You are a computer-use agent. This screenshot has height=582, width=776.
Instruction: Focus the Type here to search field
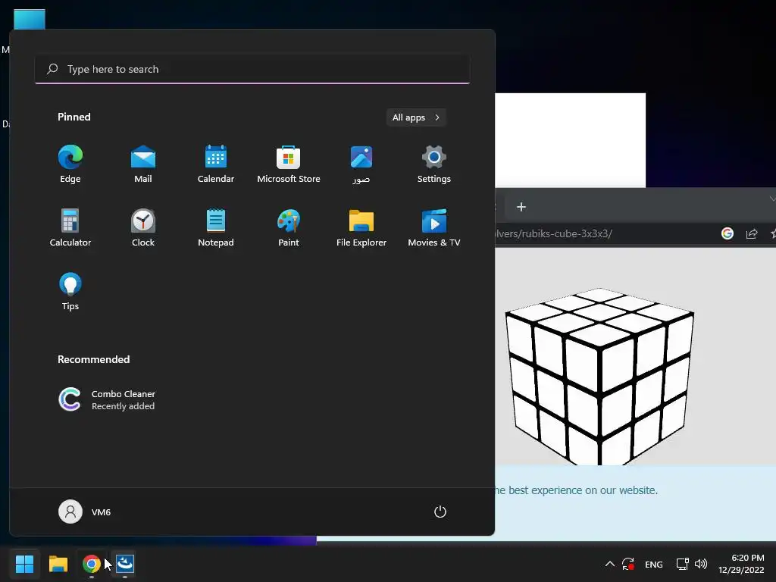[252, 69]
